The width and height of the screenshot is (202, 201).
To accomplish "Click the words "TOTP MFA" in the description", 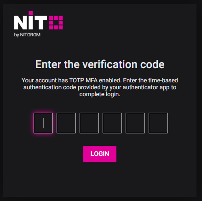I will (x=83, y=80).
